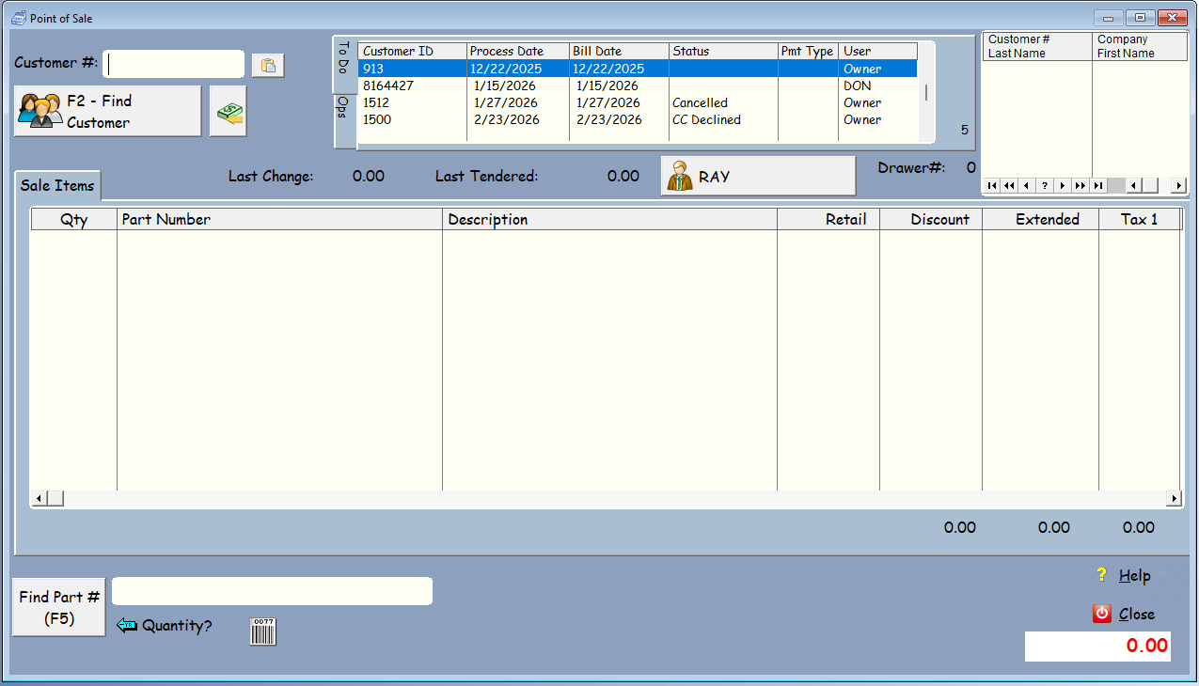Click the Customer ID column header
This screenshot has height=686, width=1199.
pyautogui.click(x=412, y=51)
